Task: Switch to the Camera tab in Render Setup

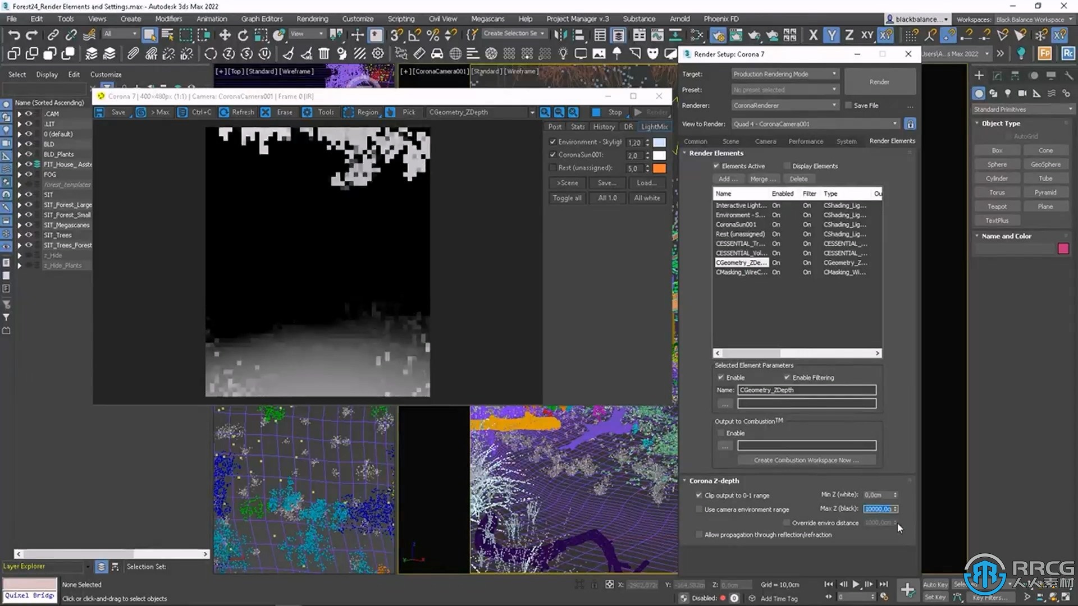Action: [x=765, y=141]
